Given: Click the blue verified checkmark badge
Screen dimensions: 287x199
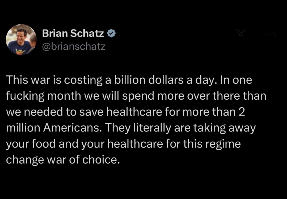Looking at the screenshot, I should point(111,34).
